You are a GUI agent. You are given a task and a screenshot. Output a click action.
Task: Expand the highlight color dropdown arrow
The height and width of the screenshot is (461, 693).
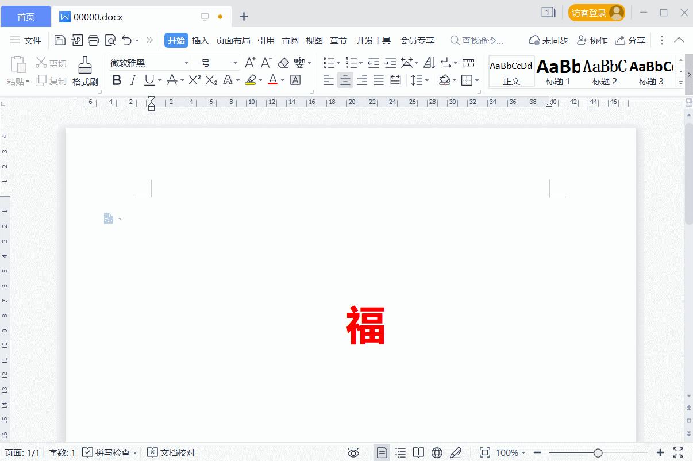(260, 80)
